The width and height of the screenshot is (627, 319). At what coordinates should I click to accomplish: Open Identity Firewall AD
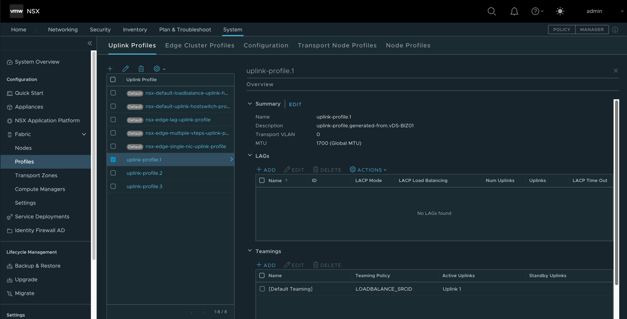point(40,230)
